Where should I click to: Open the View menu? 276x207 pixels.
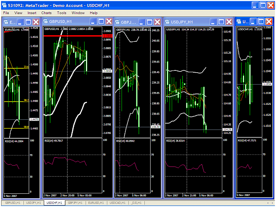point(18,13)
